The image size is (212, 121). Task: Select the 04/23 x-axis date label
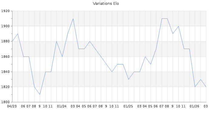pyautogui.click(x=12, y=106)
